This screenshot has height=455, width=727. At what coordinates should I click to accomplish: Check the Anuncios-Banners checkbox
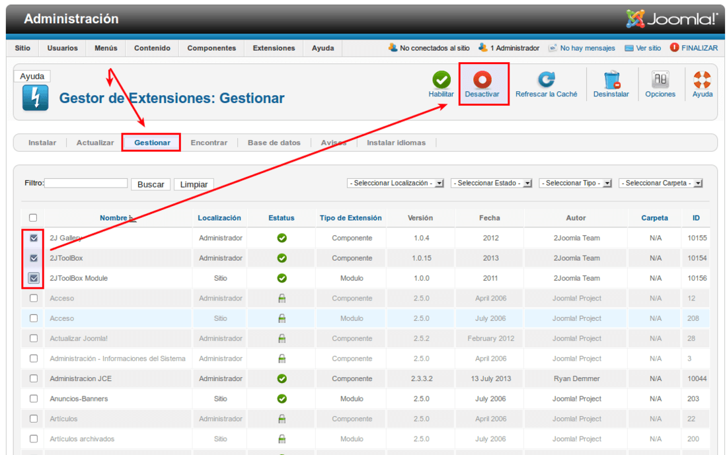click(34, 398)
